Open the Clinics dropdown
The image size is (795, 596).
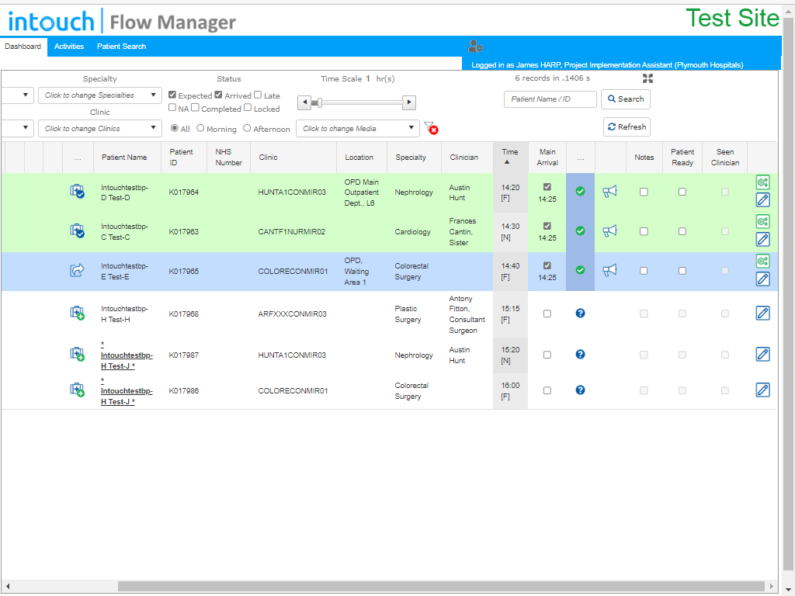coord(100,129)
